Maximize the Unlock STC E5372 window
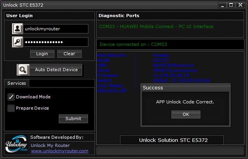Image resolution: width=248 pixels, height=159 pixels. coord(231,5)
